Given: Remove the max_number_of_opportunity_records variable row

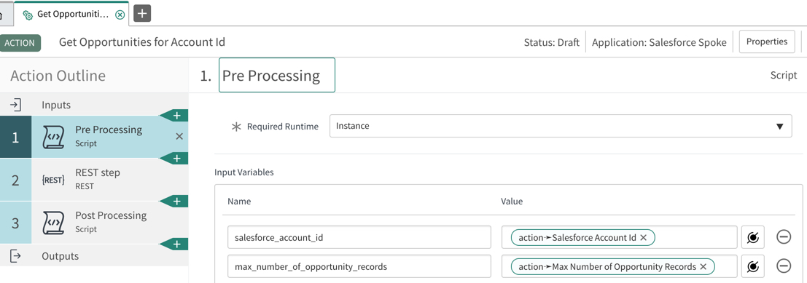Looking at the screenshot, I should click(x=784, y=266).
